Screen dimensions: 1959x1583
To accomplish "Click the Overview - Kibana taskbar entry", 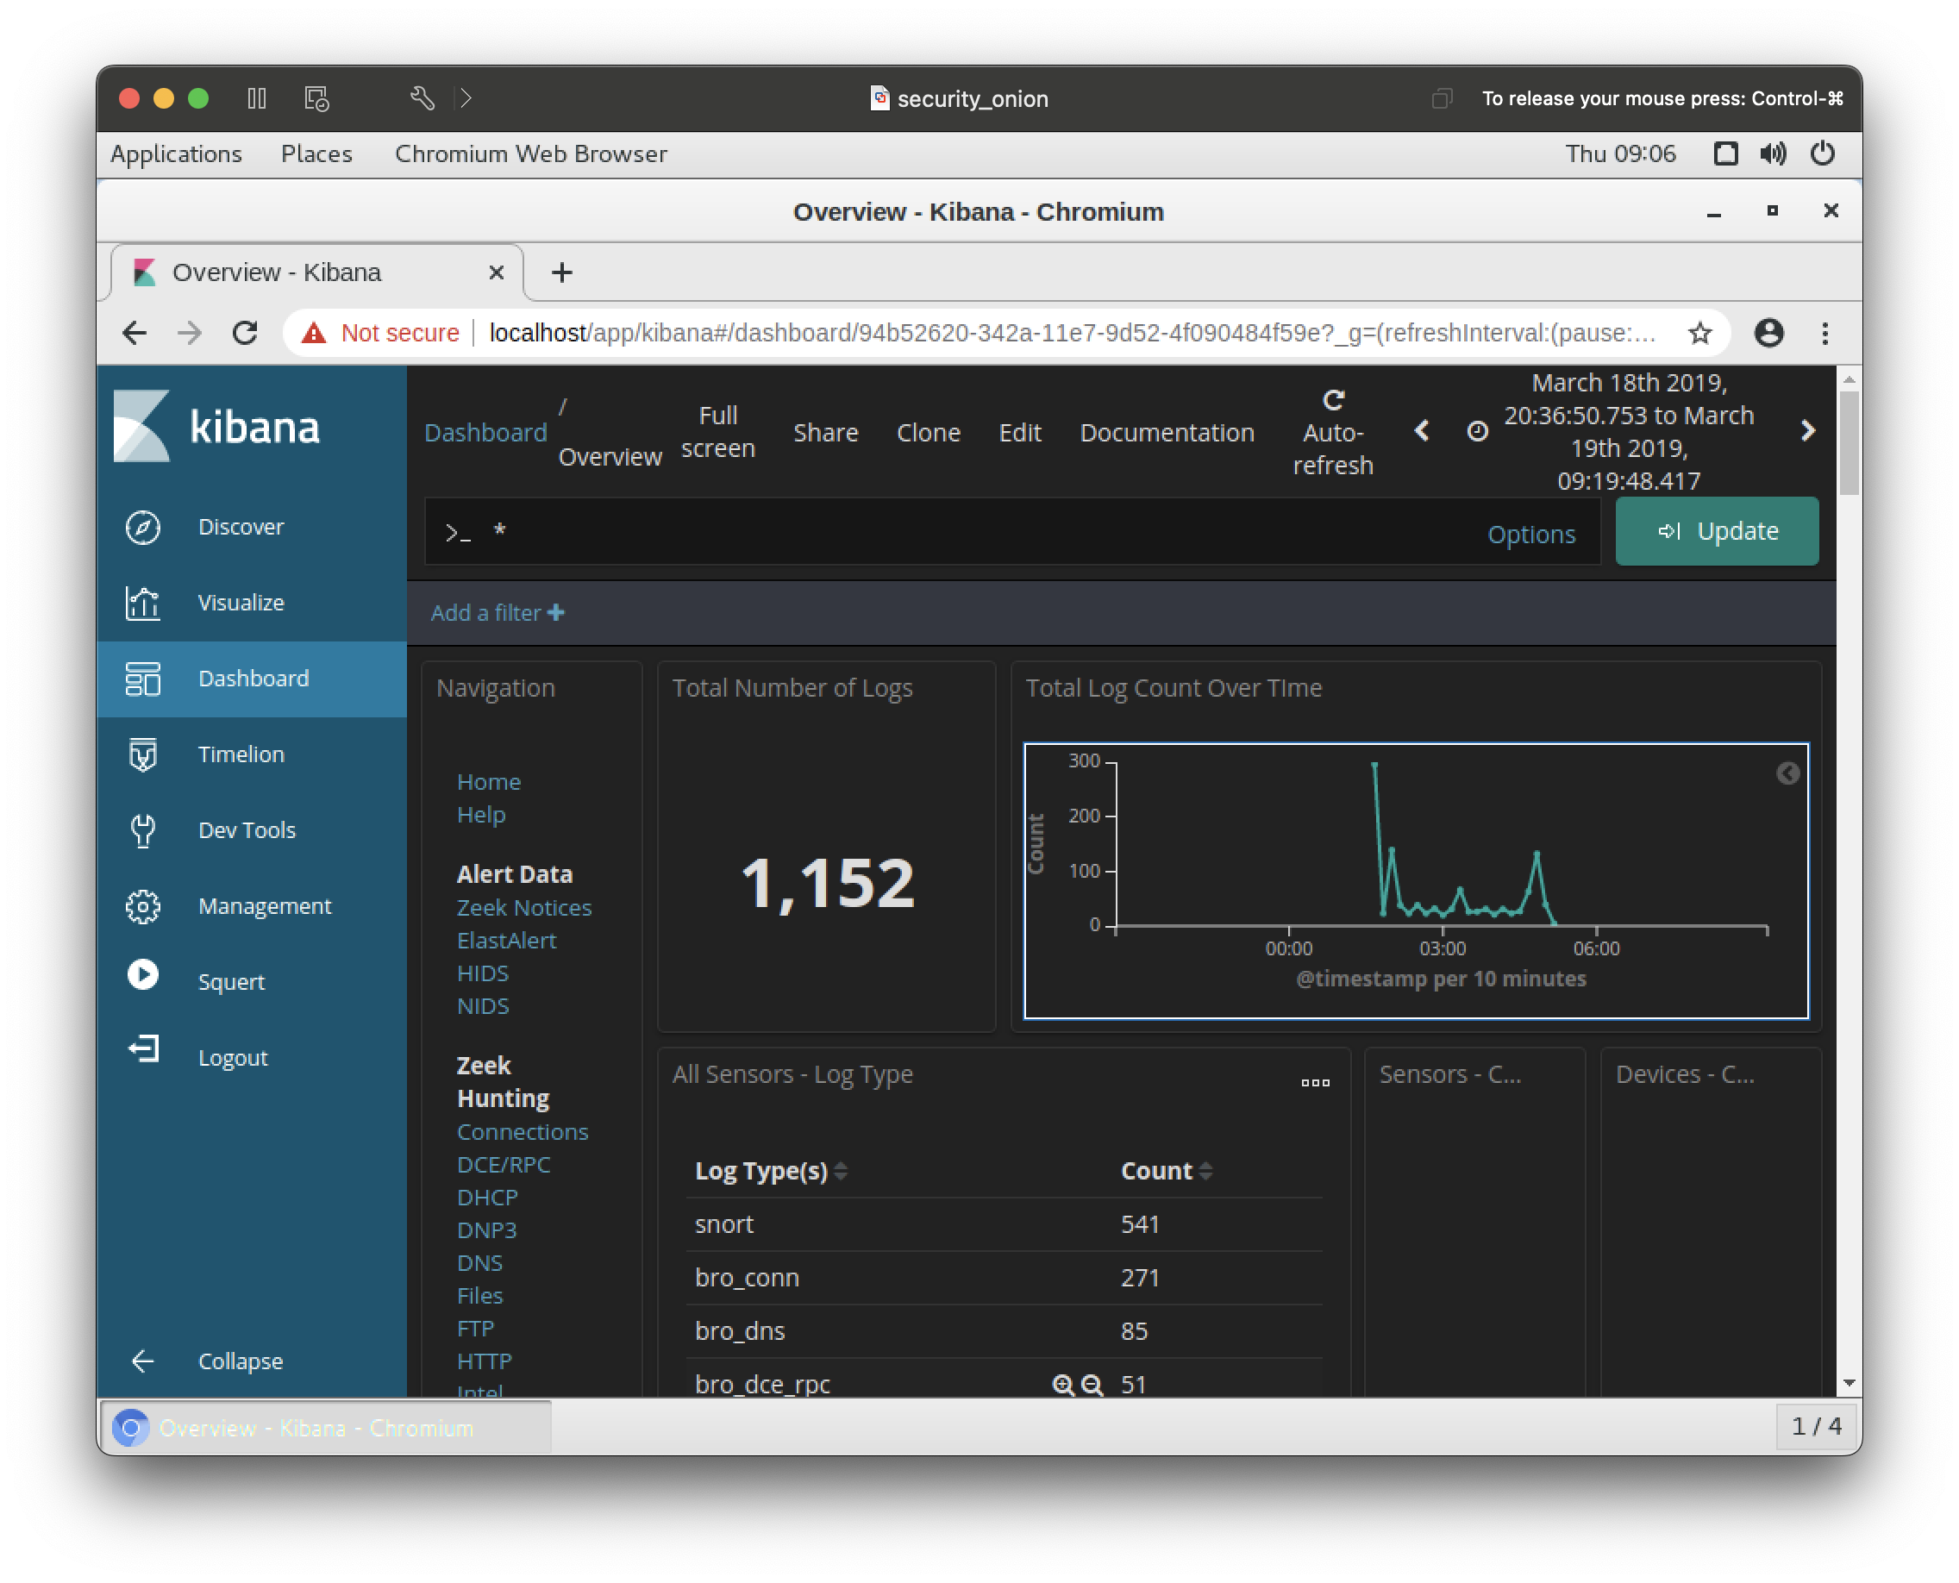I will [x=325, y=1428].
